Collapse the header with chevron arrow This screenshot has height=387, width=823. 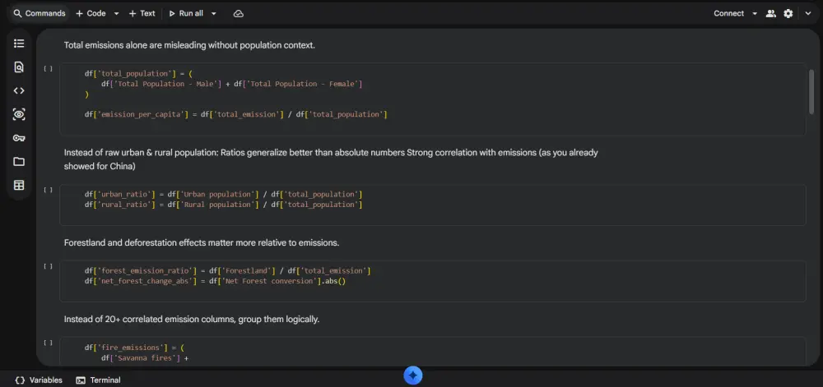coord(808,14)
